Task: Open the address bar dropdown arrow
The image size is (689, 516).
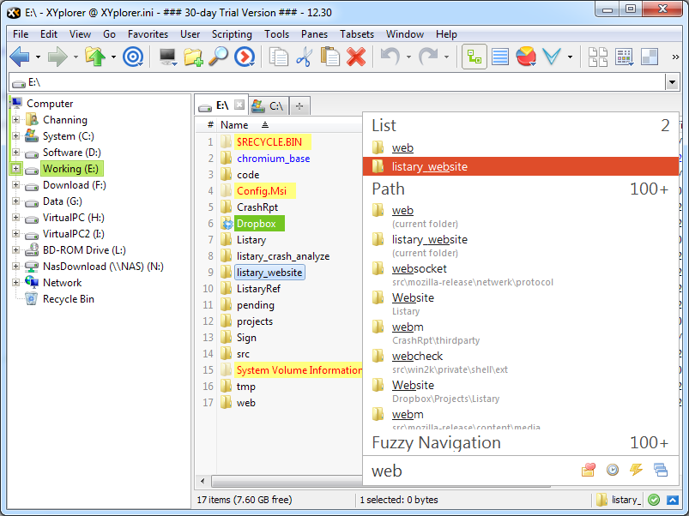Action: click(x=672, y=82)
